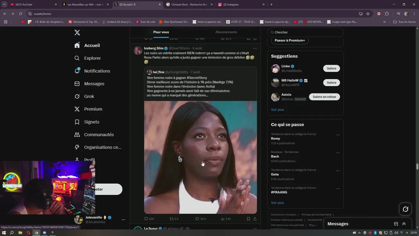Expand the Messages drawer

coord(404,224)
